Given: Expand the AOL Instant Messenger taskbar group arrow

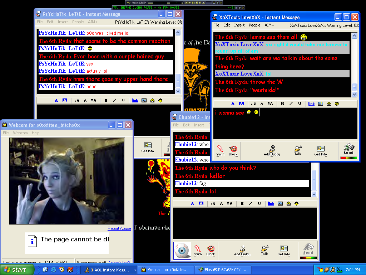Looking at the screenshot, I should [135, 270].
